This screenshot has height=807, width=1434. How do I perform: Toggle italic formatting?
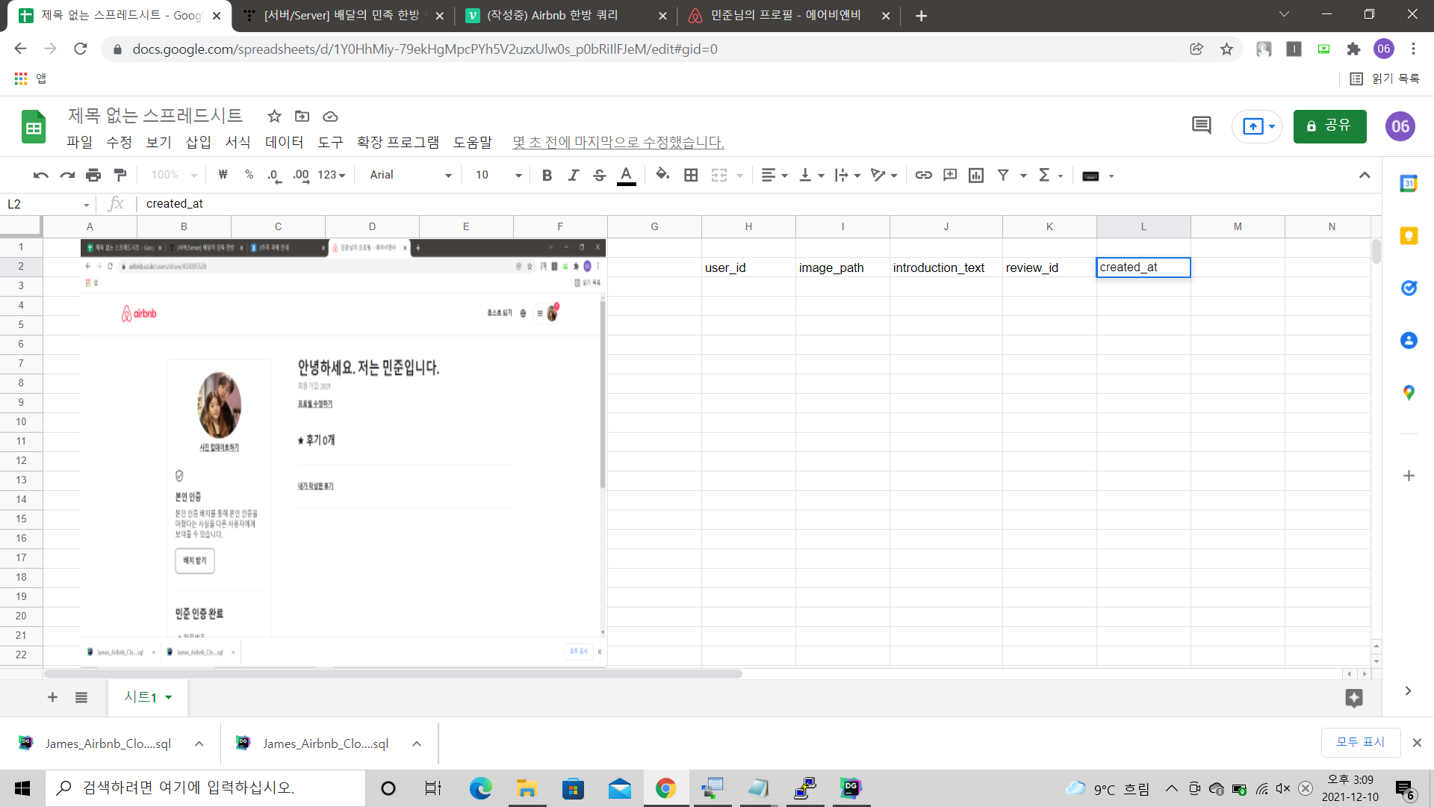pyautogui.click(x=573, y=175)
